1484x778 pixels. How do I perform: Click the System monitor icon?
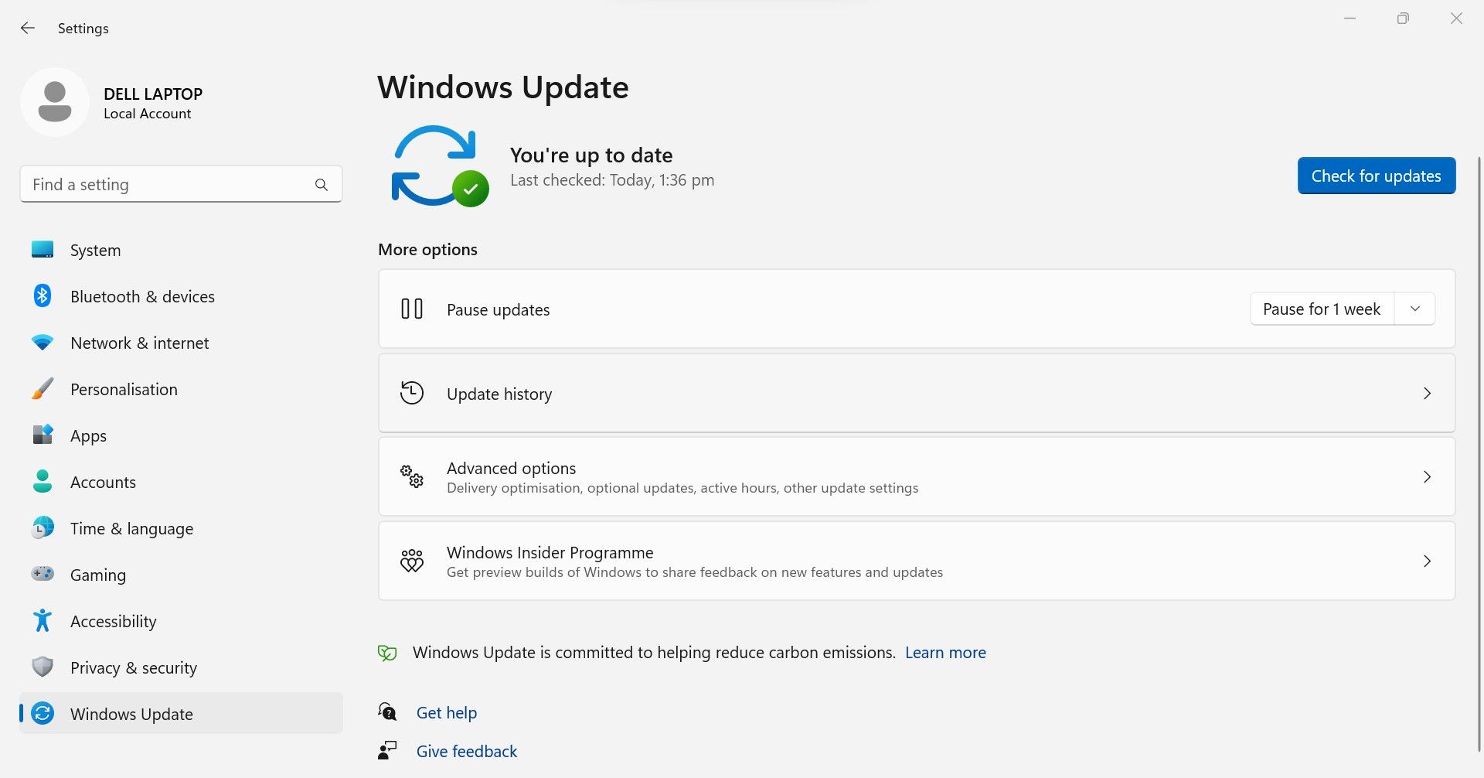pos(43,250)
